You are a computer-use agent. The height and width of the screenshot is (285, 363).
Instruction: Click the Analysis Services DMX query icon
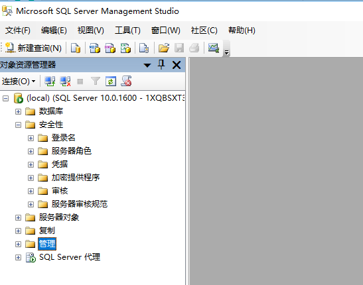pos(110,48)
